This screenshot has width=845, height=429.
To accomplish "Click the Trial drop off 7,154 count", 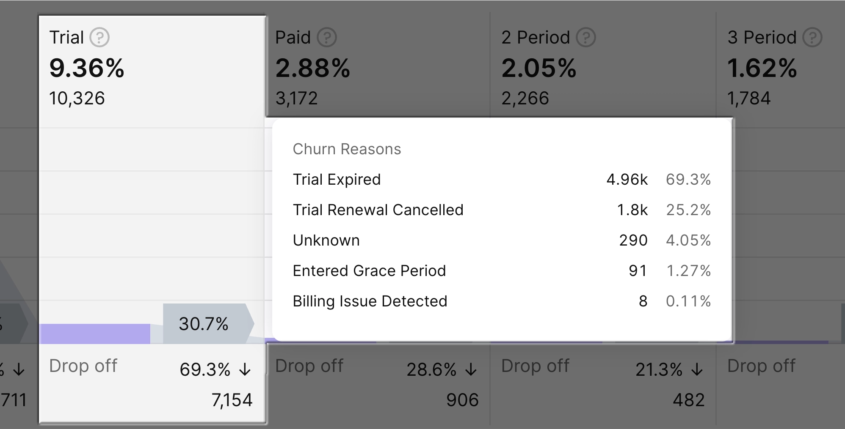I will pyautogui.click(x=232, y=400).
